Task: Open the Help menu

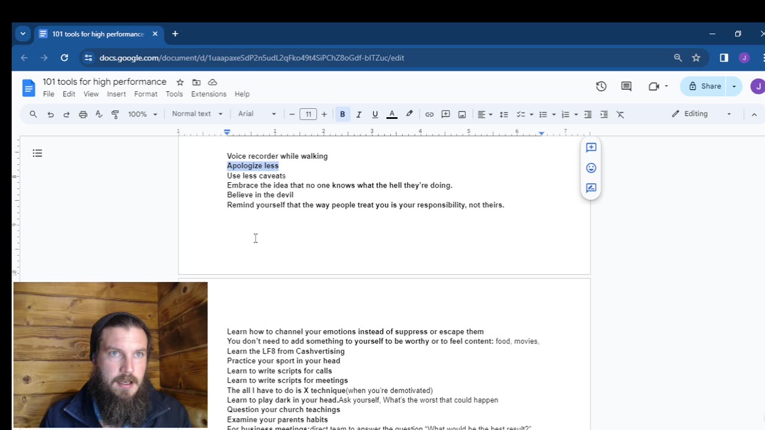Action: coord(242,94)
